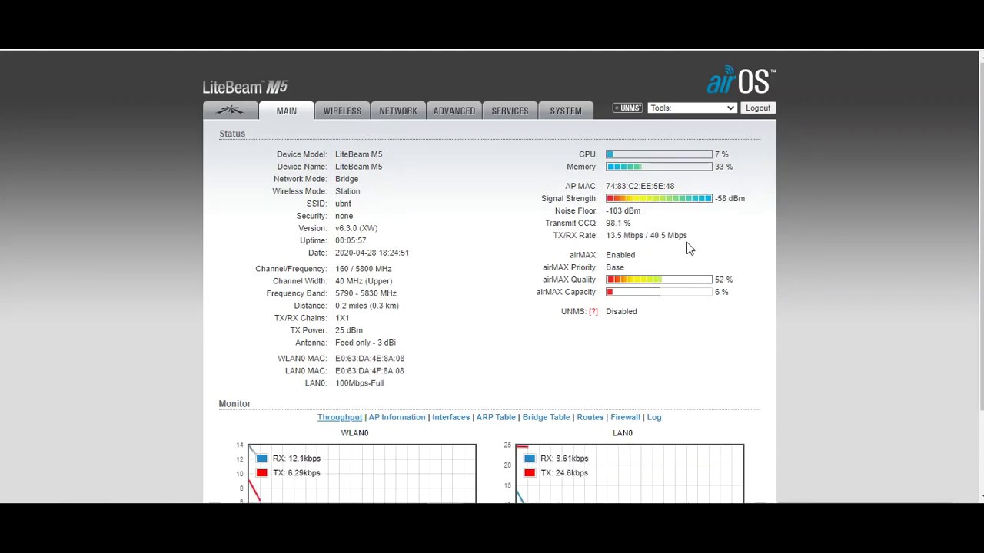Image resolution: width=984 pixels, height=553 pixels.
Task: Open the AP Information link
Action: click(x=397, y=418)
